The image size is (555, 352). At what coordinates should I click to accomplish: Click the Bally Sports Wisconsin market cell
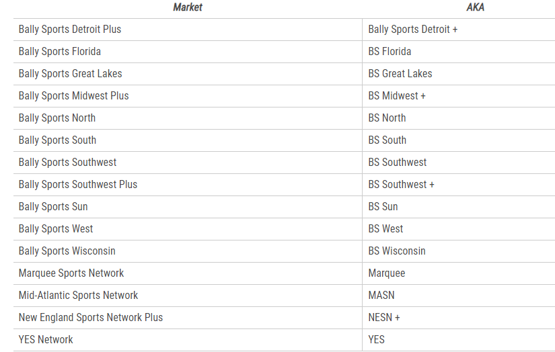point(67,251)
